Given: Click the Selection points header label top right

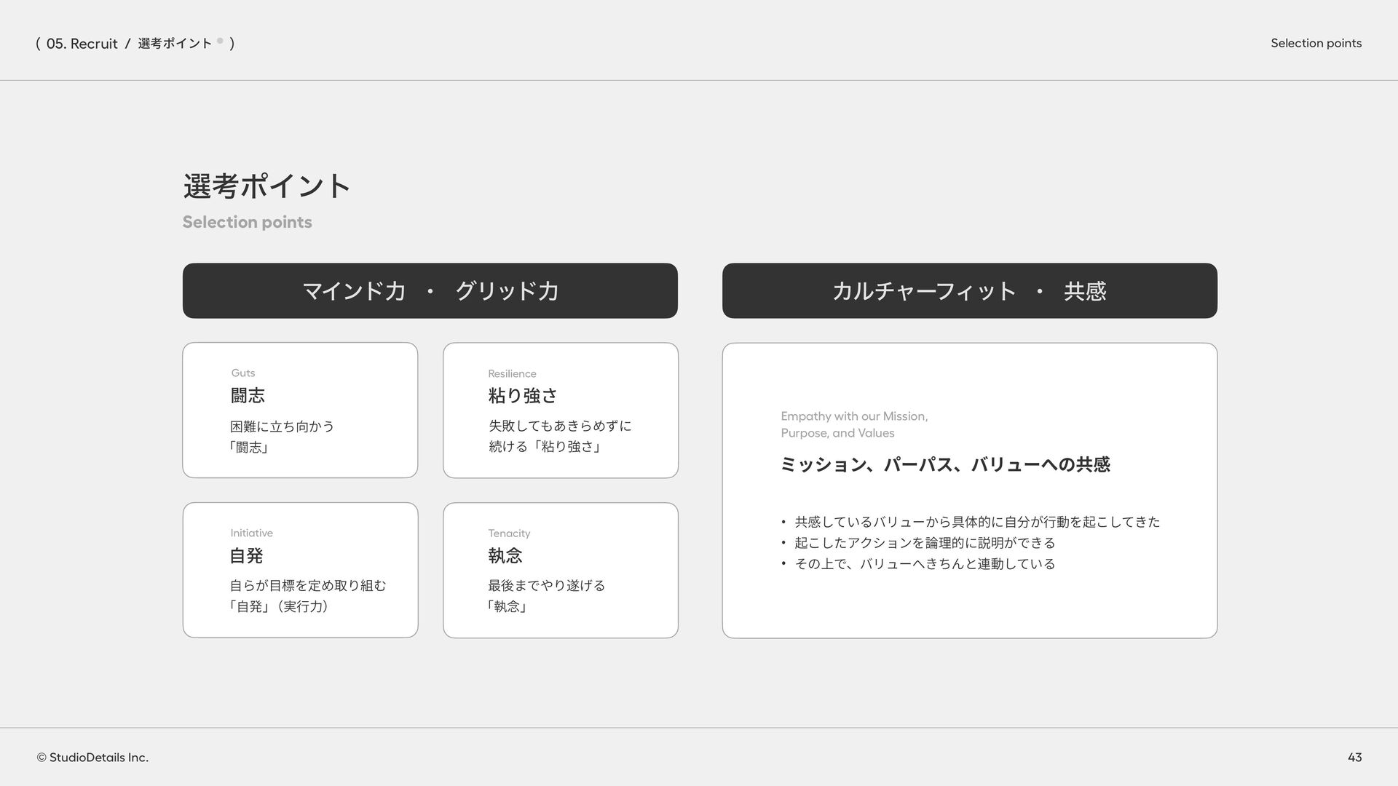Looking at the screenshot, I should point(1316,43).
